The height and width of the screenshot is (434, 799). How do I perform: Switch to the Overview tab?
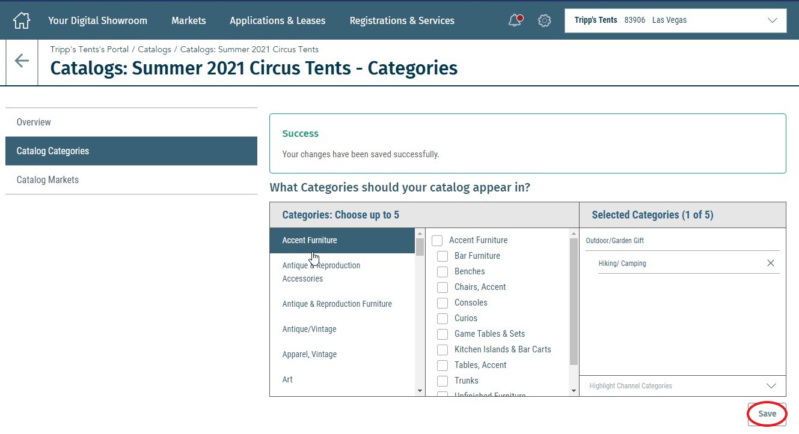coord(34,122)
